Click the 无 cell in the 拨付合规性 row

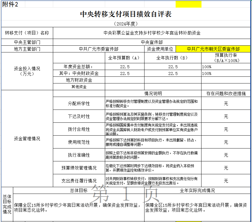tap(226, 129)
